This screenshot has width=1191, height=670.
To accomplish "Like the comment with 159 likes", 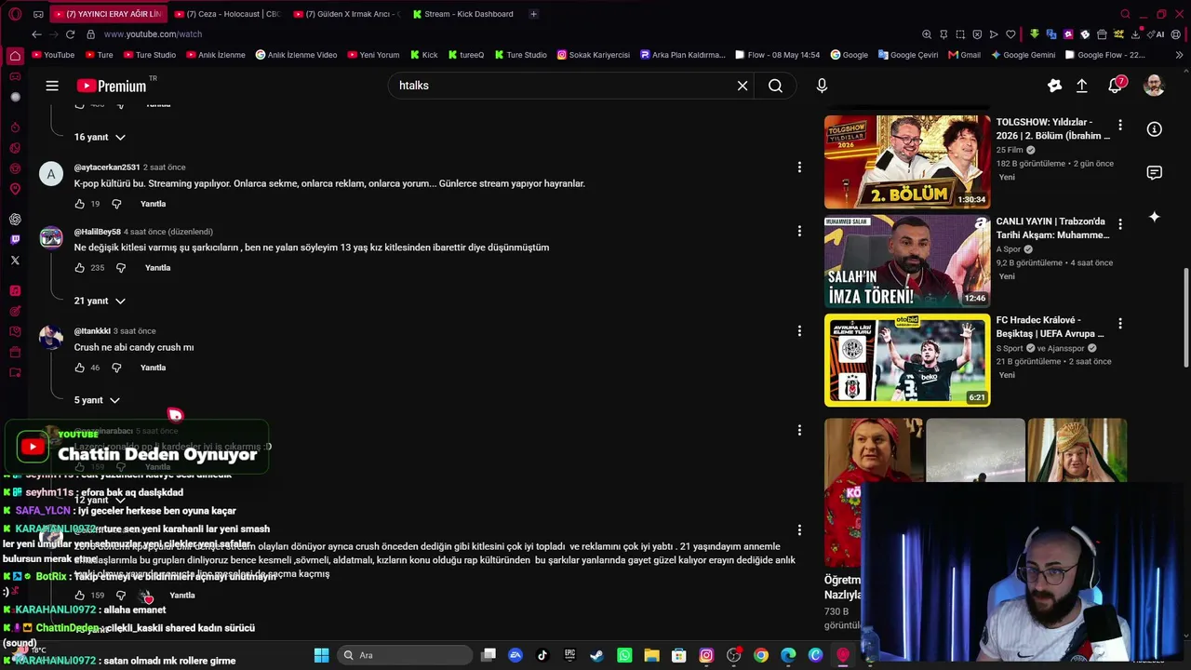I will pos(79,595).
